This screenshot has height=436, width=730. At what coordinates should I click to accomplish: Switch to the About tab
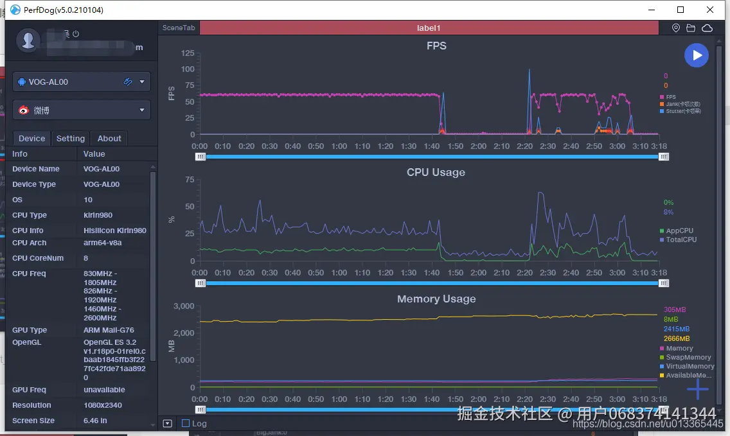109,138
